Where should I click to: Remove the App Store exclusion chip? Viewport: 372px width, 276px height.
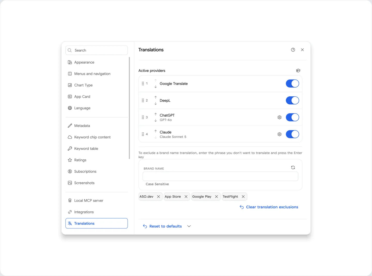[x=186, y=197]
